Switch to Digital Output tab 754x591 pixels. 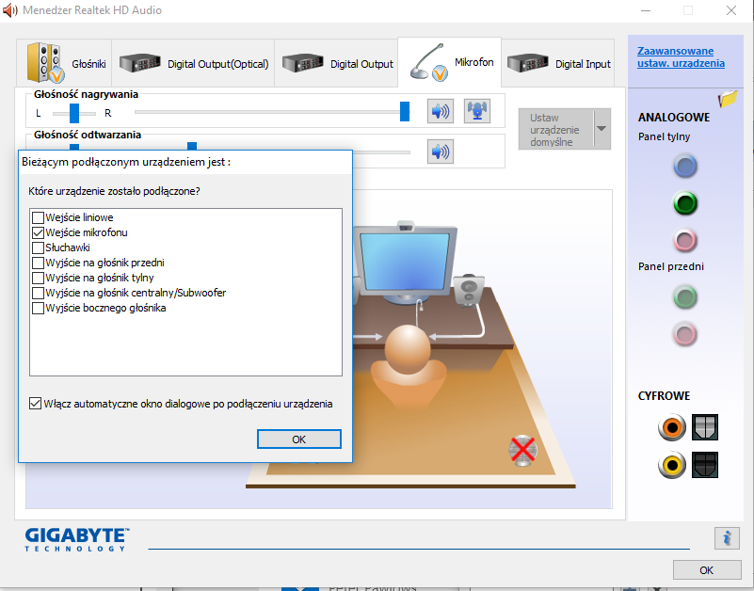tap(337, 63)
